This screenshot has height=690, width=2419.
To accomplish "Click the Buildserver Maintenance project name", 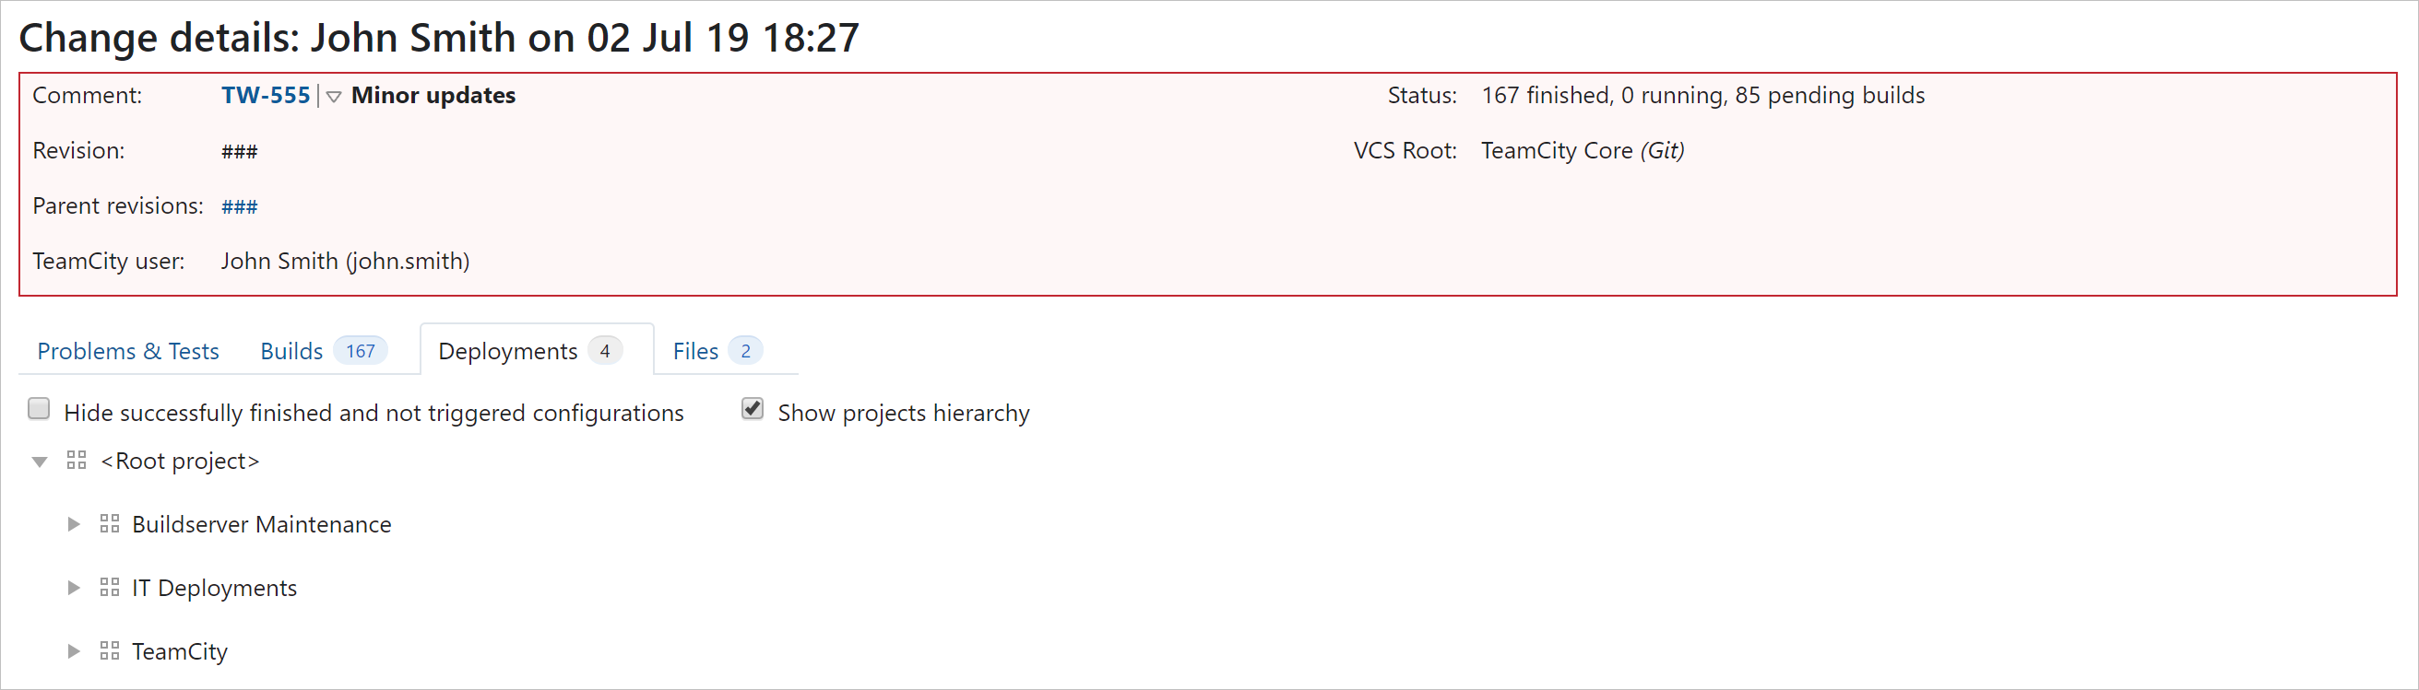I will 262,524.
